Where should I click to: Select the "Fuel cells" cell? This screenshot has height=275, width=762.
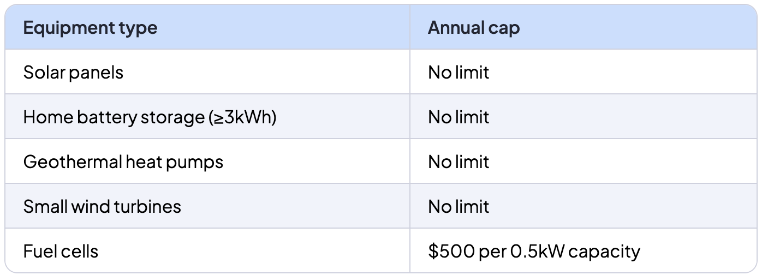[61, 252]
